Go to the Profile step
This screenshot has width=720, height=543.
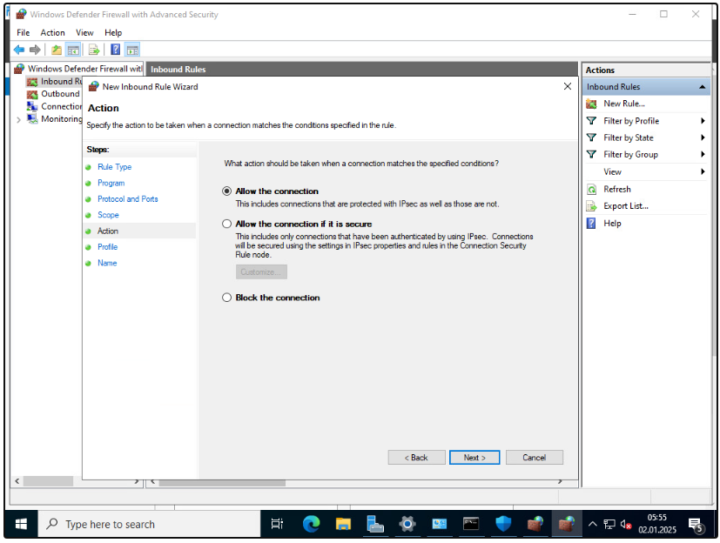107,247
